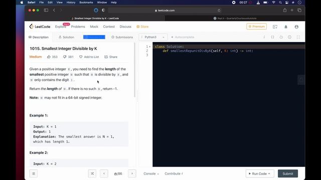This screenshot has height=180, width=321.
Task: Click the Premium button
Action: 256,26
